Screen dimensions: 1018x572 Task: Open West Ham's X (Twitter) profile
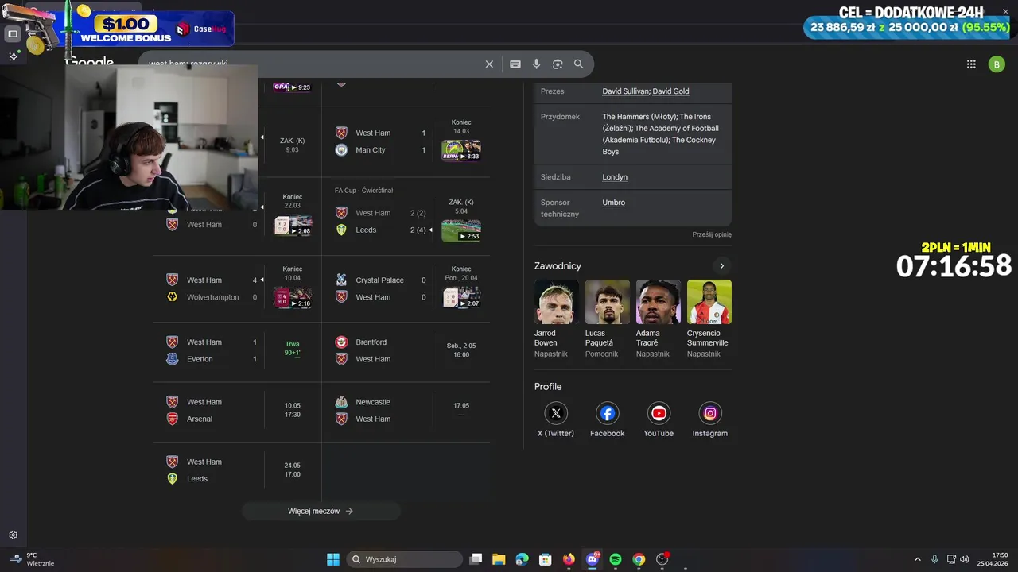coord(555,419)
